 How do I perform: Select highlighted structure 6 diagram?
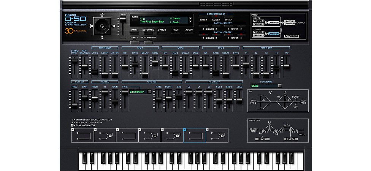[x=195, y=135]
